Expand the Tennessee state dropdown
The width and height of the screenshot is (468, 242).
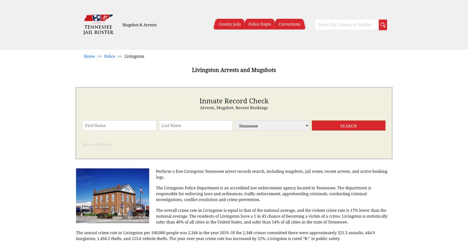[272, 126]
